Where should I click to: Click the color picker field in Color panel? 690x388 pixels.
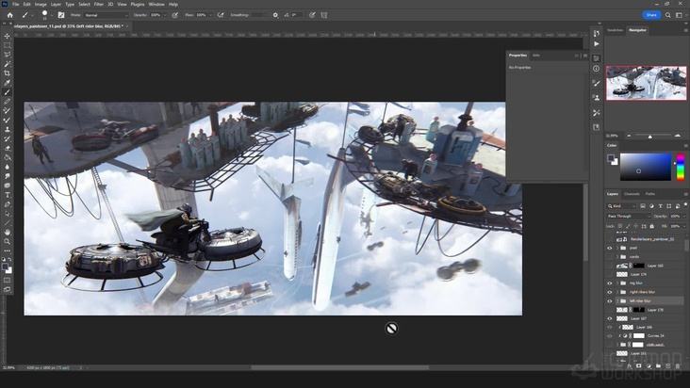(646, 167)
